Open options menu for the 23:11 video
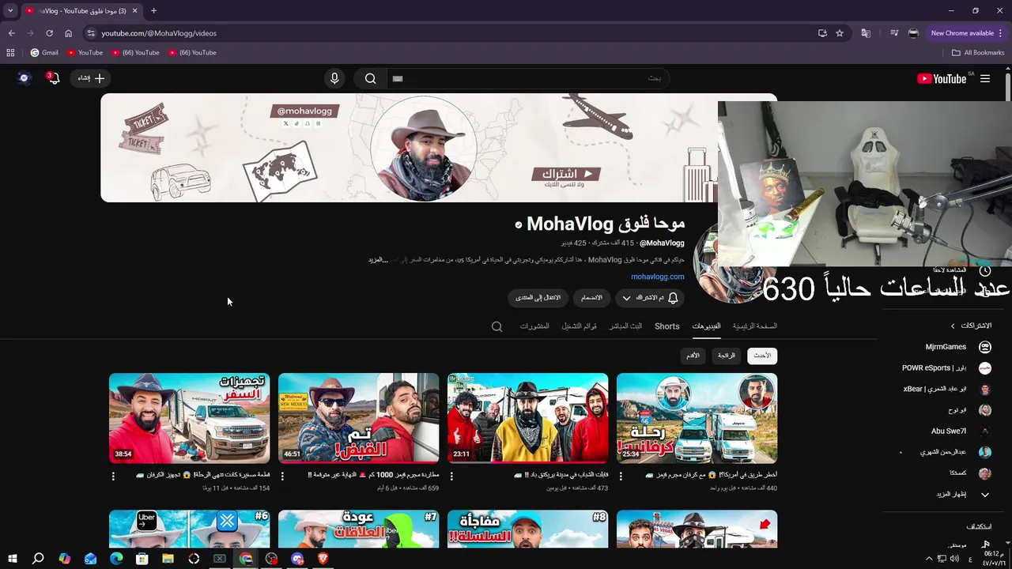 [x=451, y=477]
